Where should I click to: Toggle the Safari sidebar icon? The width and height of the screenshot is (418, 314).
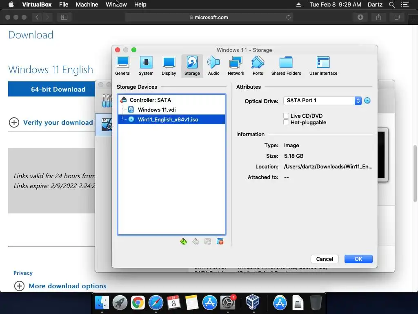click(64, 17)
